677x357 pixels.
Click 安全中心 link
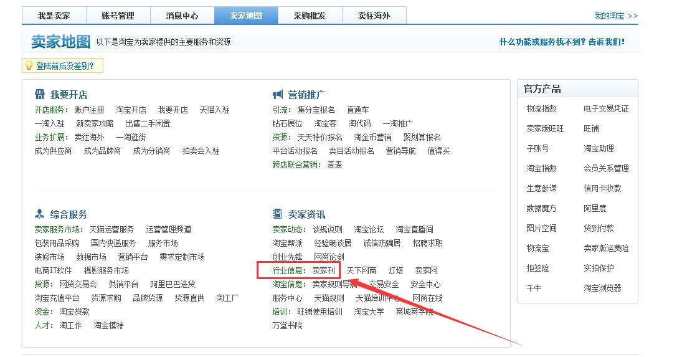pos(426,285)
